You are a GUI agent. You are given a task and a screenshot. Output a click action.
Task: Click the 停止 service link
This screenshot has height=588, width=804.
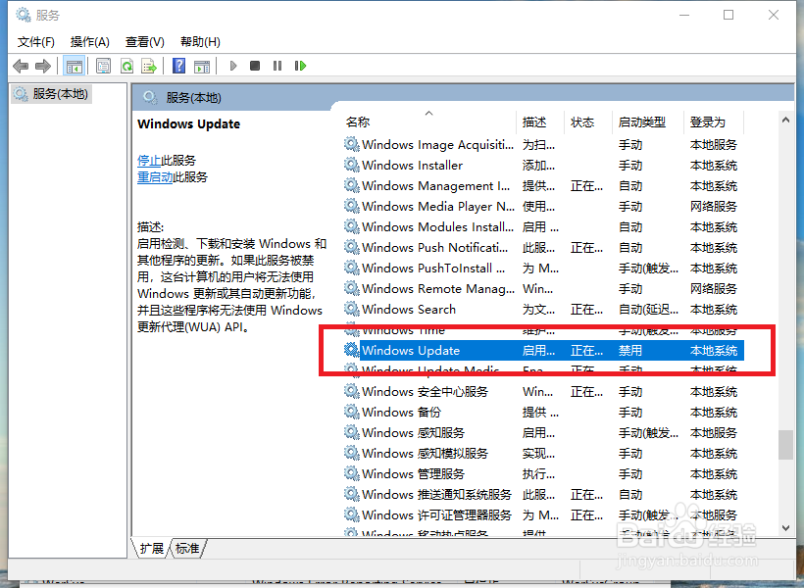149,161
